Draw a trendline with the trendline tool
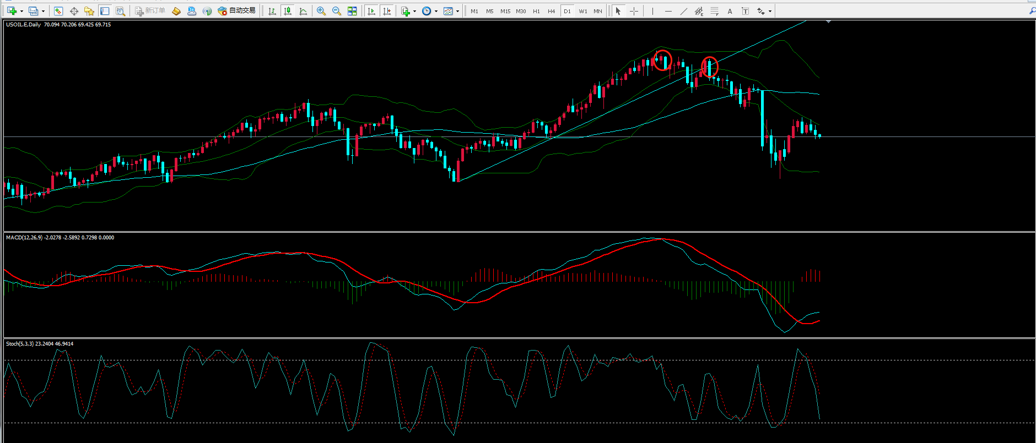Viewport: 1036px width, 443px height. (684, 11)
